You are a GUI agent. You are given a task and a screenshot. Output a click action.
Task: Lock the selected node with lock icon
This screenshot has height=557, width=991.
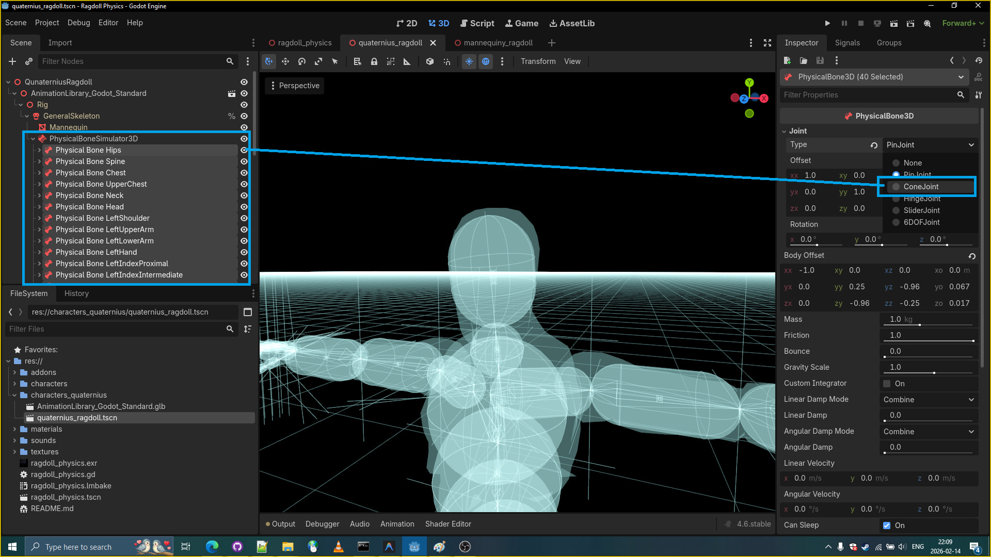[374, 61]
